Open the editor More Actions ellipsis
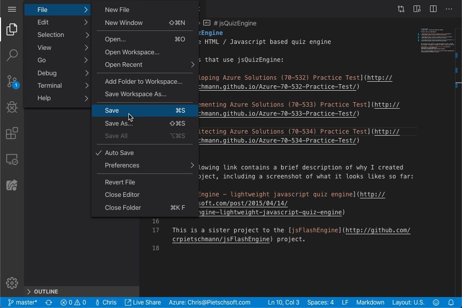This screenshot has height=308, width=462. (x=449, y=9)
